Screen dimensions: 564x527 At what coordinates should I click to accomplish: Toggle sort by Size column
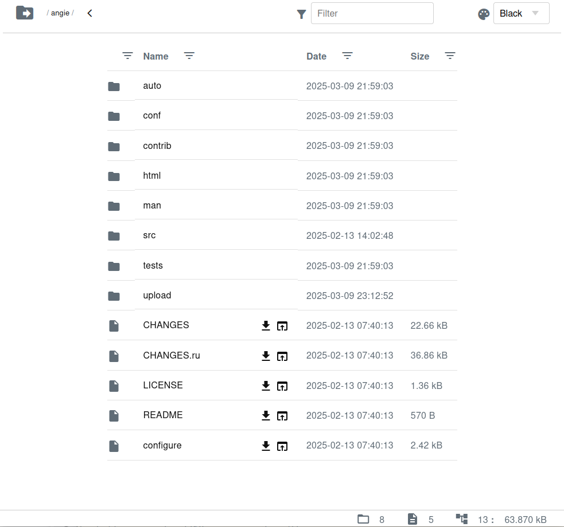point(419,56)
